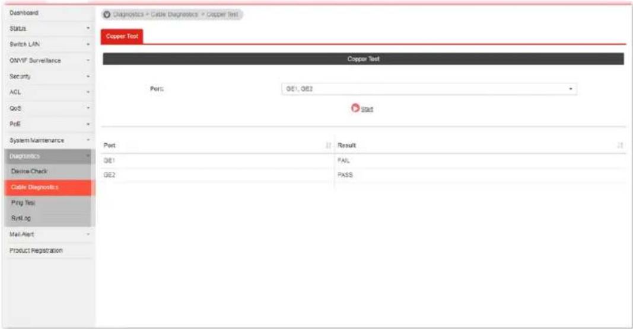Expand the System Maintenance menu
Viewport: 633px width, 329px height.
[x=49, y=140]
